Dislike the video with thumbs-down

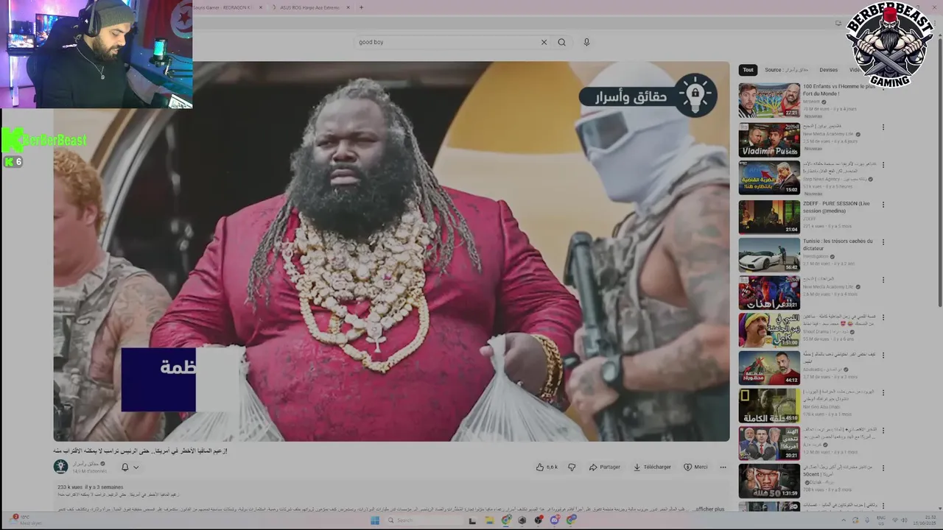[572, 467]
